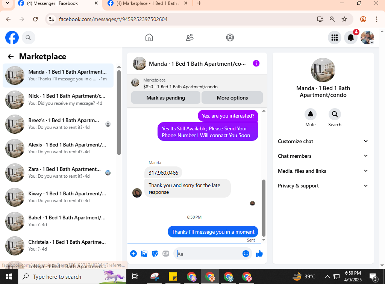Screen dimensions: 385x284
Task: Open Breez's conversation in the list
Action: [x=58, y=124]
